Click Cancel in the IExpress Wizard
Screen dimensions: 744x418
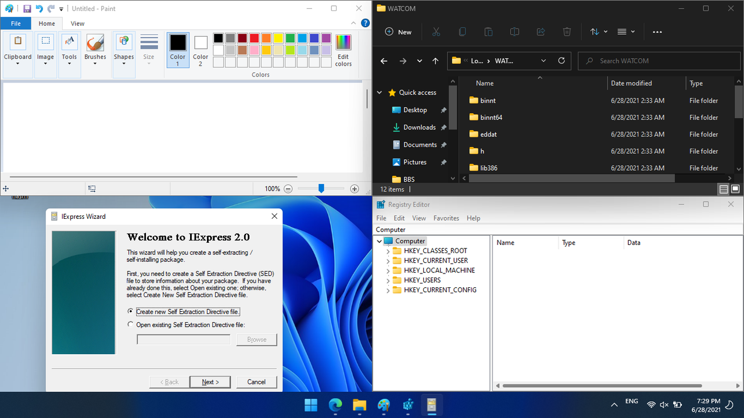click(x=256, y=382)
